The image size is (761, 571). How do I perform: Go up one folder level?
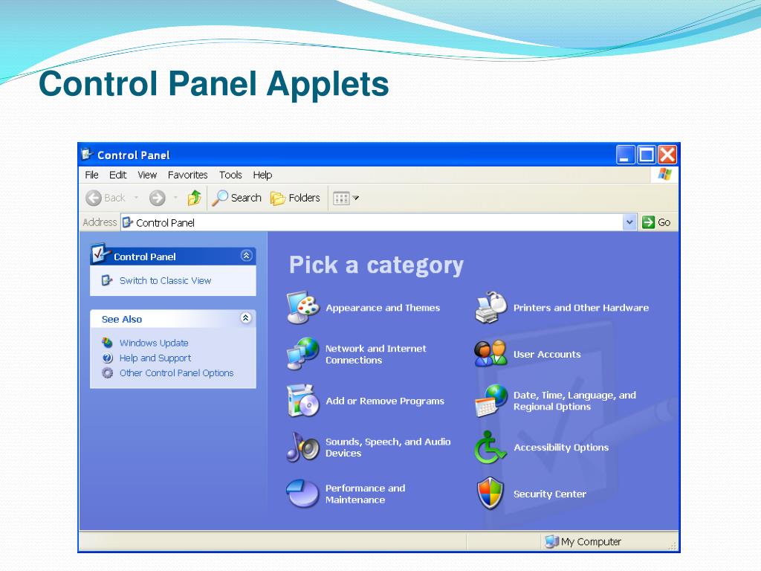(195, 198)
